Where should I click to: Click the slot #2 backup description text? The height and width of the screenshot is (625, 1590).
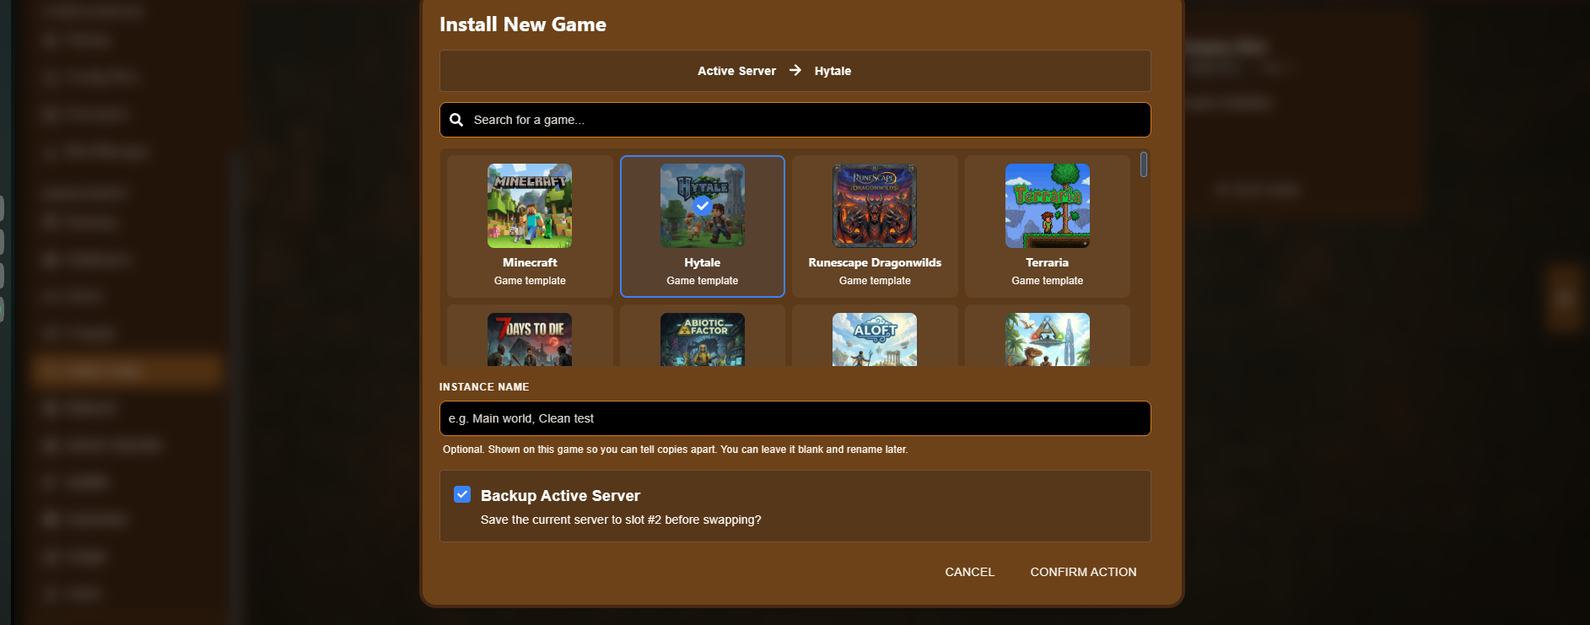pyautogui.click(x=621, y=520)
